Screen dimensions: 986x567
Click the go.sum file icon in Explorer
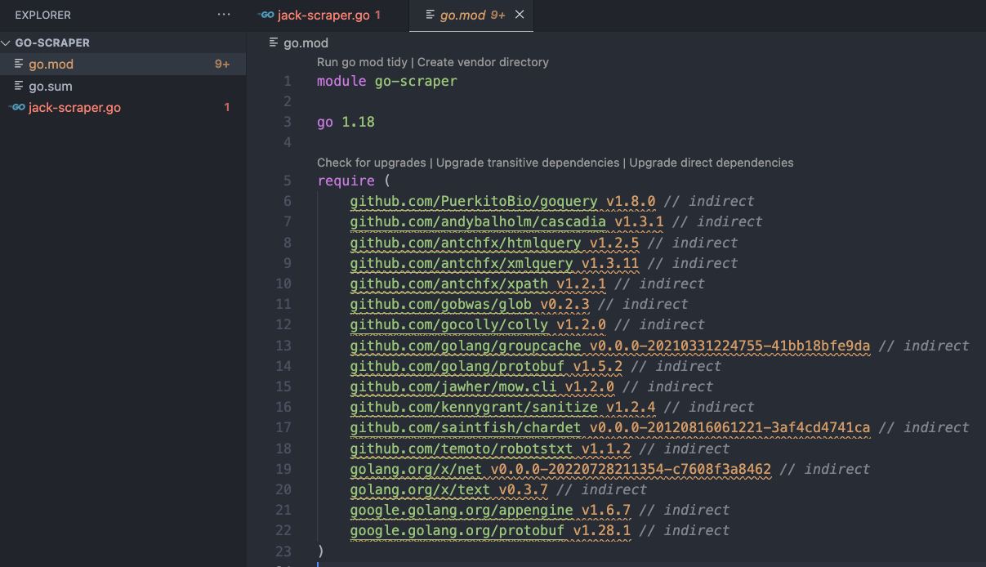[19, 86]
